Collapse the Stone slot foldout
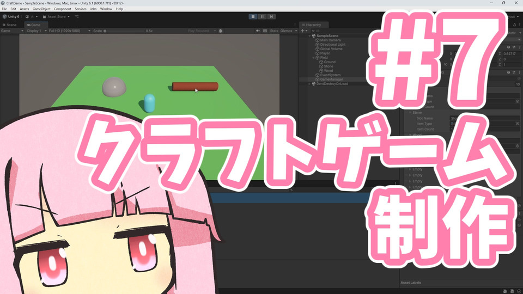The width and height of the screenshot is (523, 294). coord(410,113)
